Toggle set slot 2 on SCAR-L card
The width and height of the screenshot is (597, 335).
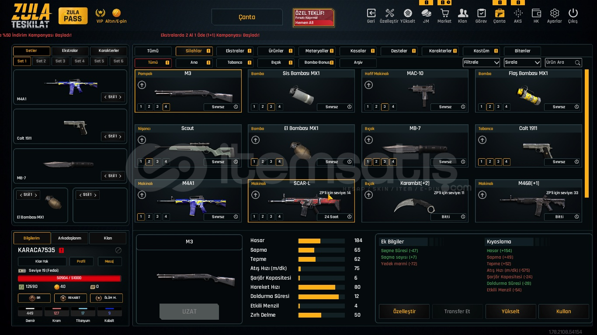[x=263, y=217]
